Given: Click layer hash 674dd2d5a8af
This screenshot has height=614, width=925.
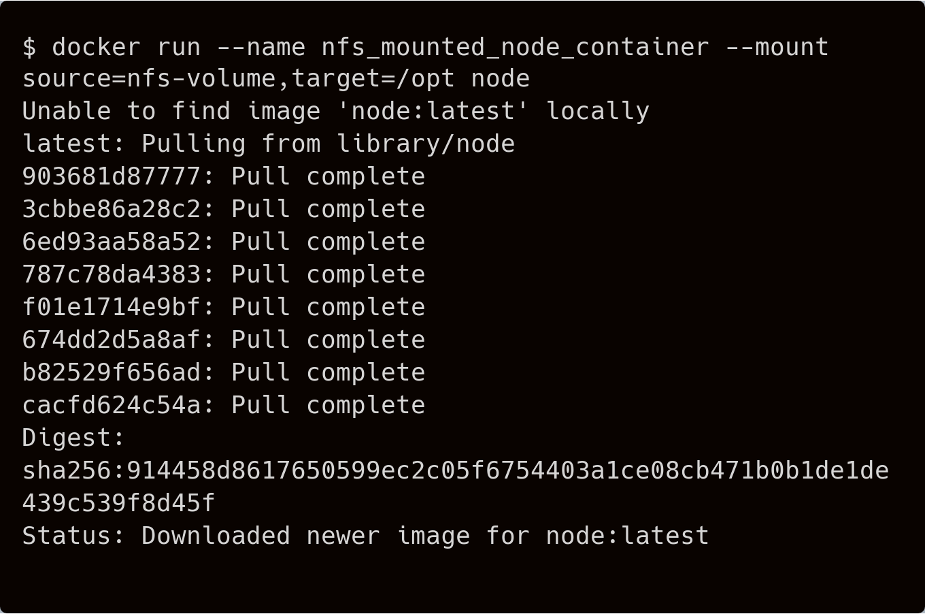Looking at the screenshot, I should pyautogui.click(x=112, y=340).
